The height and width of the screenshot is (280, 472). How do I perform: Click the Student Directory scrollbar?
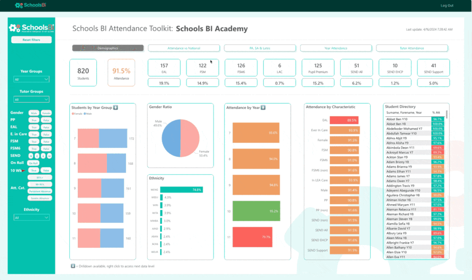tap(447, 115)
